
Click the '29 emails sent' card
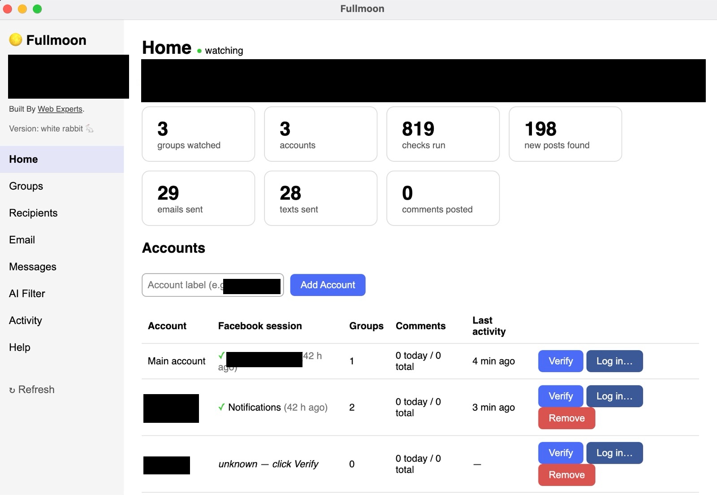[199, 198]
